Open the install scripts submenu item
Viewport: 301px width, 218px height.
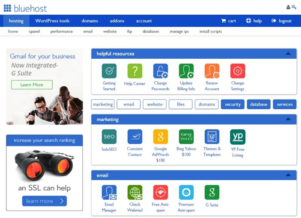click(x=211, y=32)
